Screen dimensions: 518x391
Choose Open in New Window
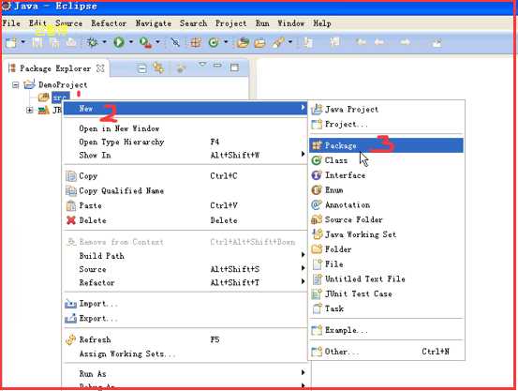185,128
